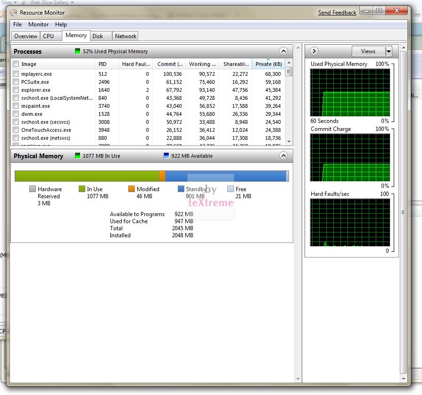Click the process list scrollbar thumb
Image resolution: width=422 pixels, height=395 pixels.
(x=289, y=72)
